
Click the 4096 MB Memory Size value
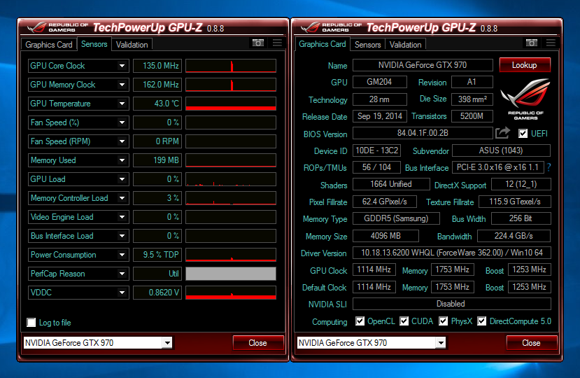click(x=386, y=236)
